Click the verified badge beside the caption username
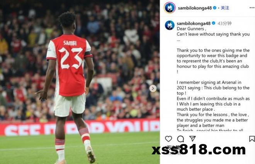255x164 pixels. click(x=214, y=23)
